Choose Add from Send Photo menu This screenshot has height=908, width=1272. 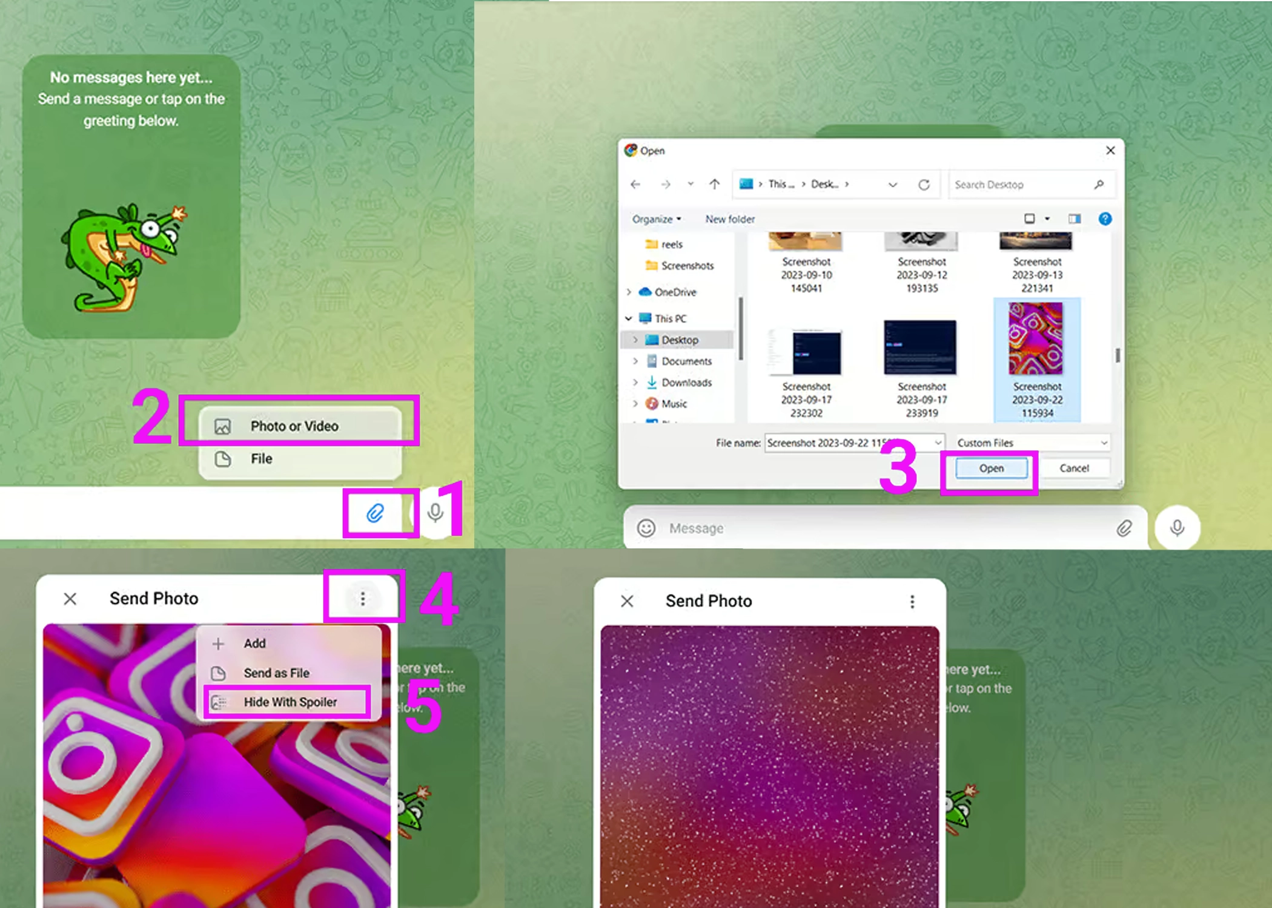(x=289, y=643)
